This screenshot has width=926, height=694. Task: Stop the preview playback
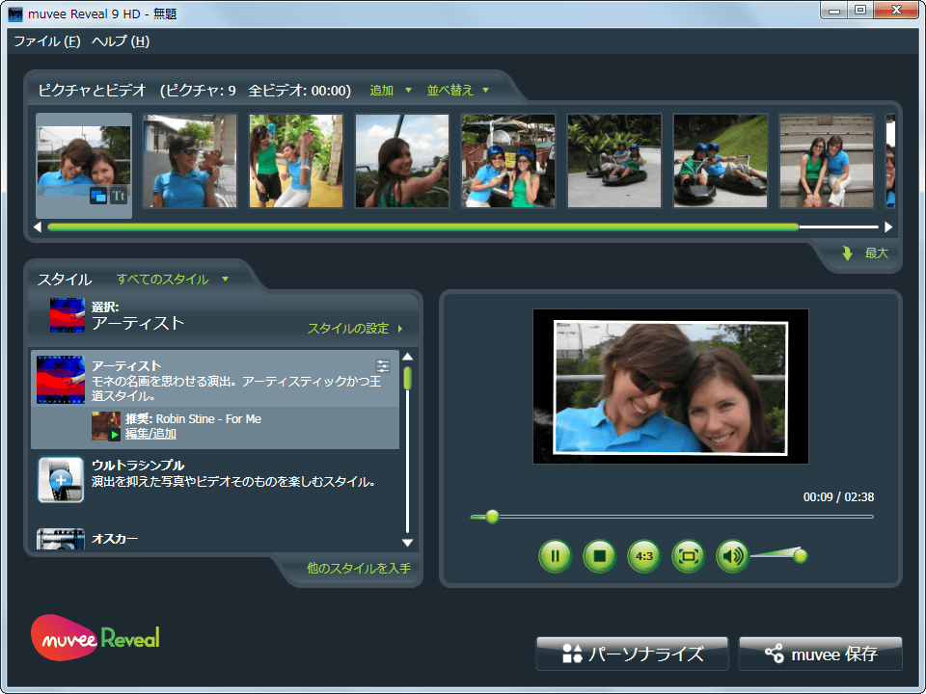point(599,556)
